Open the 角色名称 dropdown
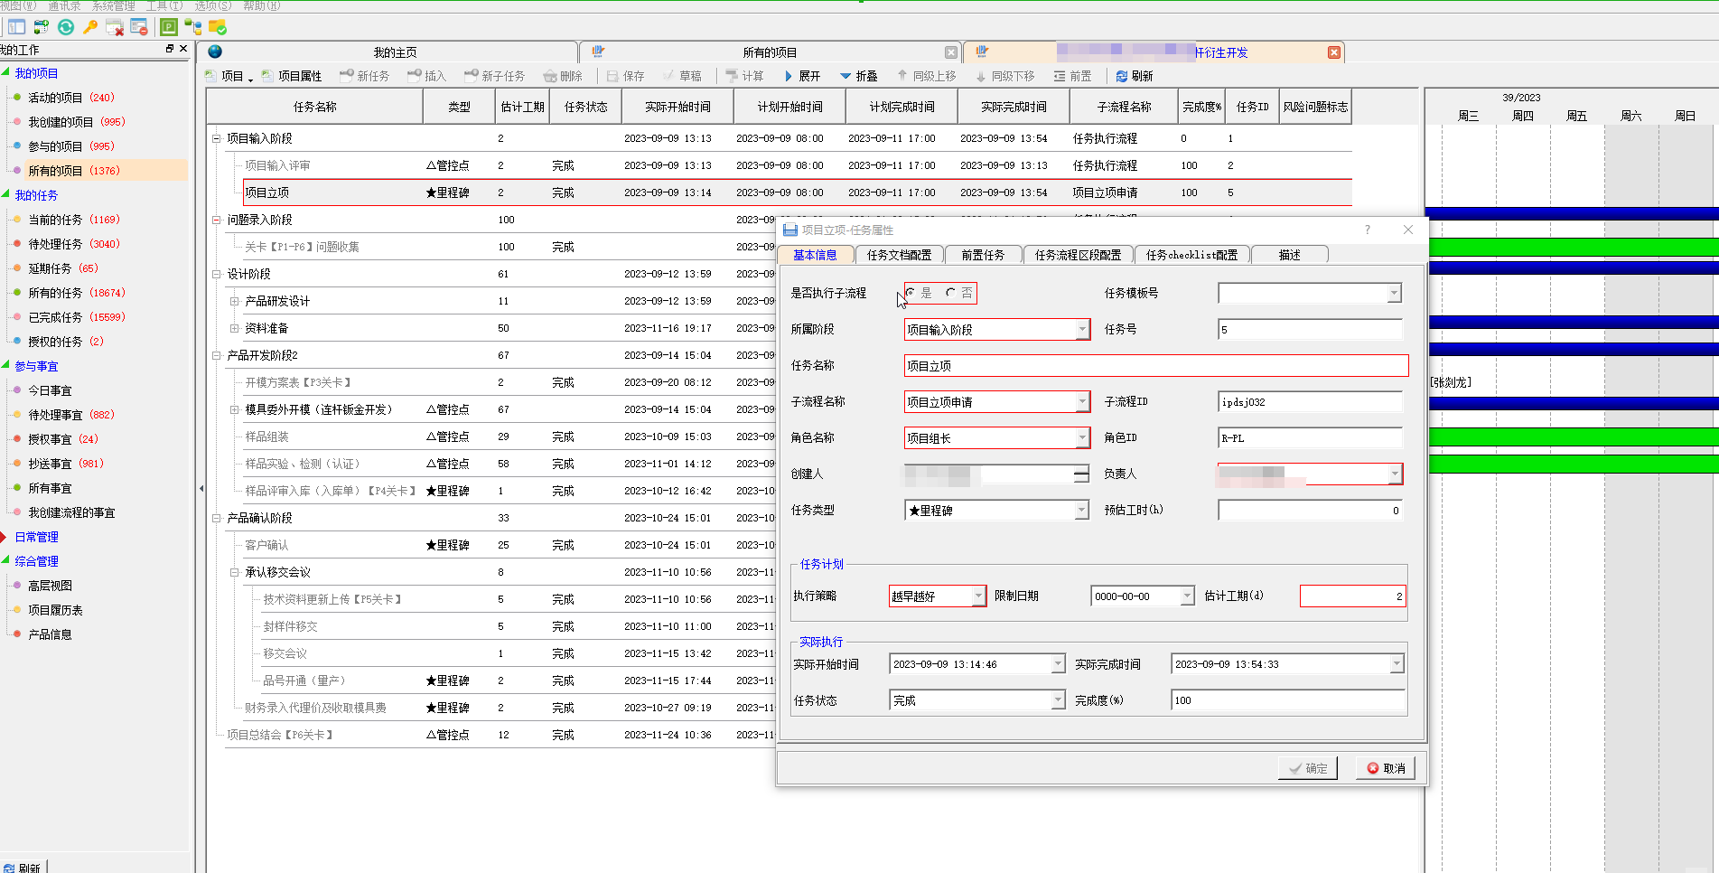 tap(1082, 438)
